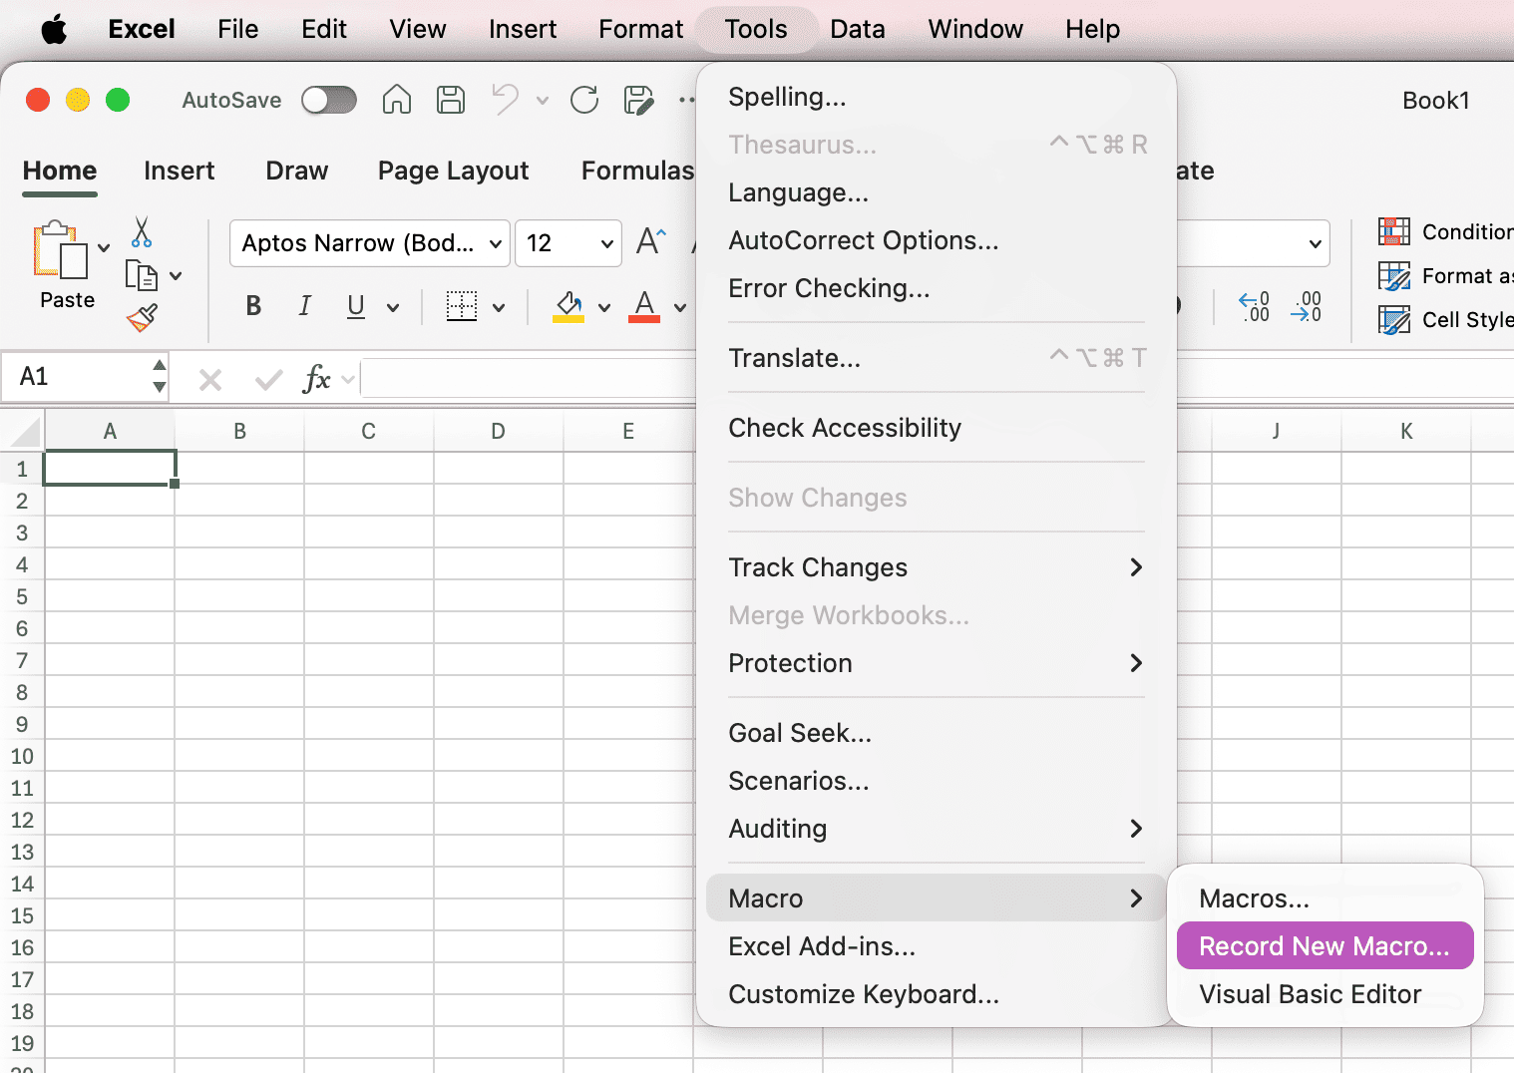The height and width of the screenshot is (1073, 1514).
Task: Toggle Italic formatting
Action: coord(304,307)
